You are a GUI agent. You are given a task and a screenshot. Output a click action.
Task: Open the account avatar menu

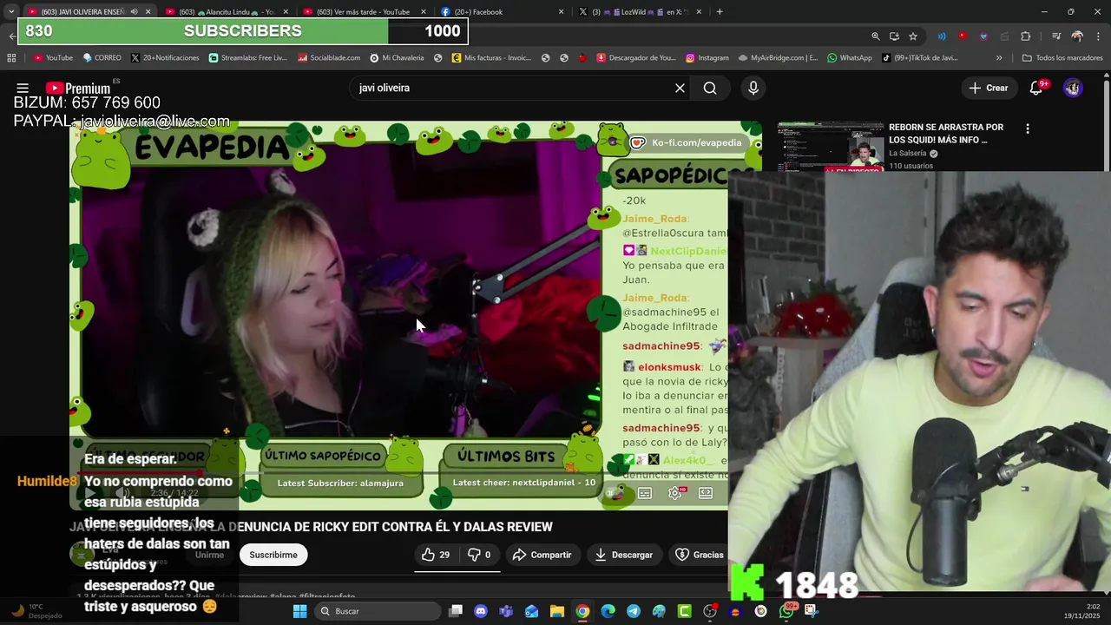click(1073, 88)
